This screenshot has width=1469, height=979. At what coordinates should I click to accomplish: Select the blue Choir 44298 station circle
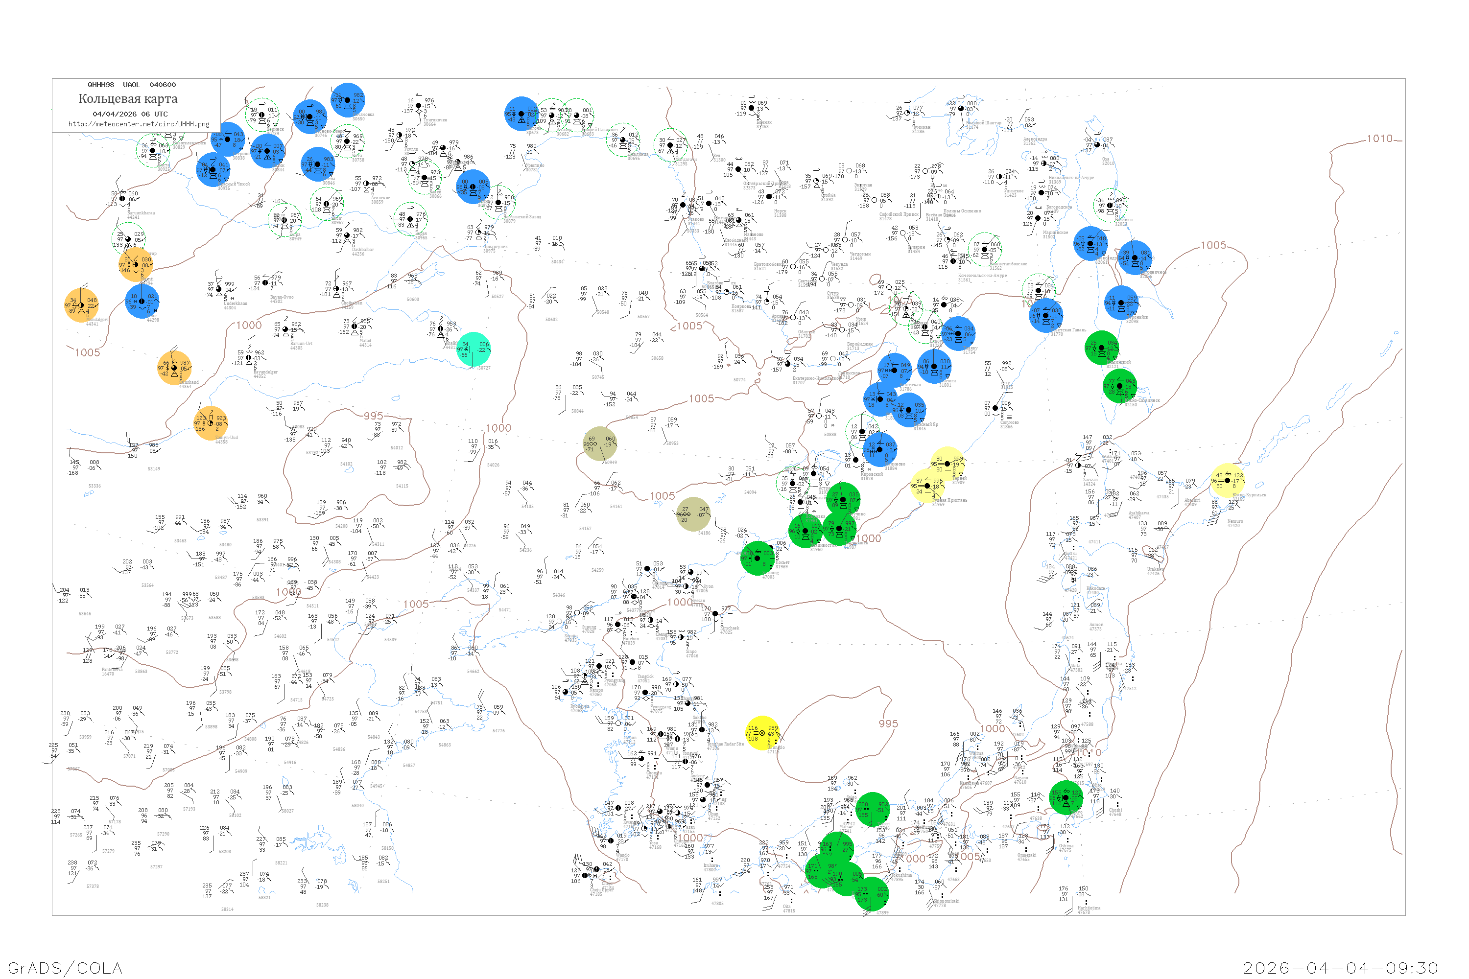[x=142, y=302]
